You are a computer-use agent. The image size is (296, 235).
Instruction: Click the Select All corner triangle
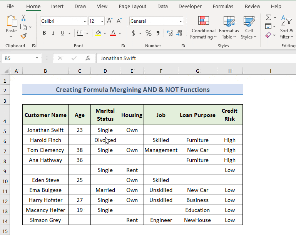pyautogui.click(x=6, y=71)
